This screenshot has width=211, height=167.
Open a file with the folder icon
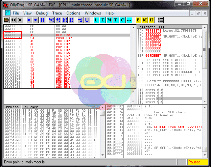point(7,20)
